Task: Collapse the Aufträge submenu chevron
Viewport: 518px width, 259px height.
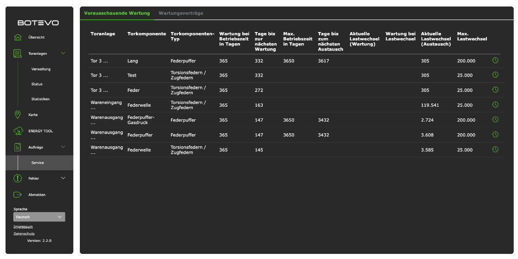Action: (63, 147)
